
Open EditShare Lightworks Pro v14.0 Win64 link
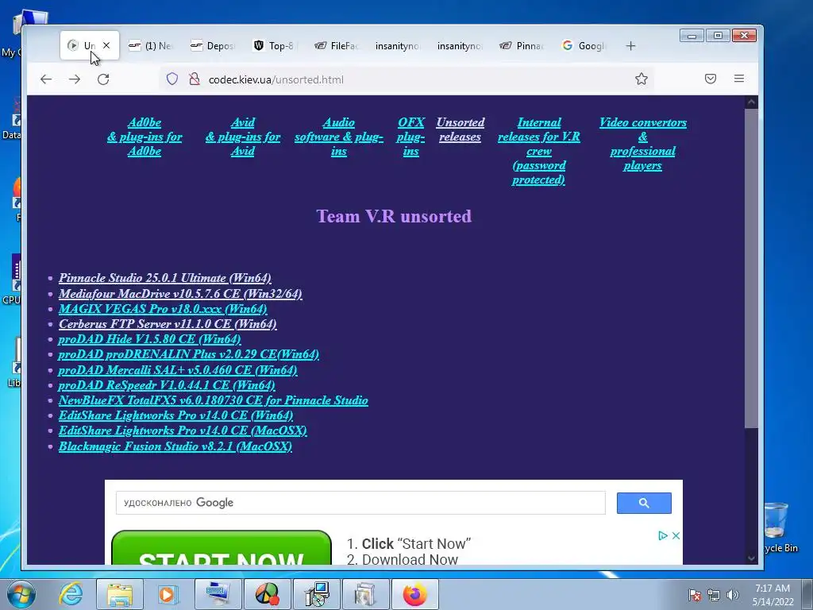tap(175, 415)
